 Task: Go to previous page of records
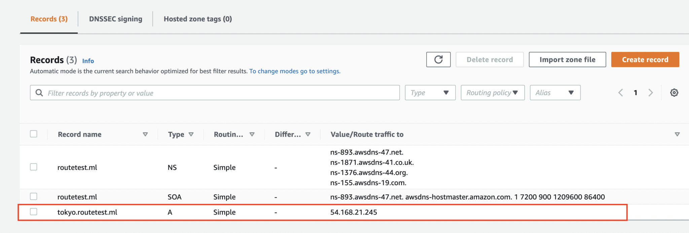[621, 93]
